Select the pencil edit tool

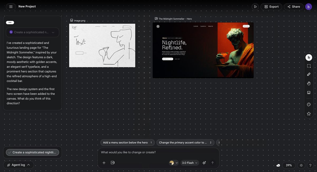tap(309, 75)
